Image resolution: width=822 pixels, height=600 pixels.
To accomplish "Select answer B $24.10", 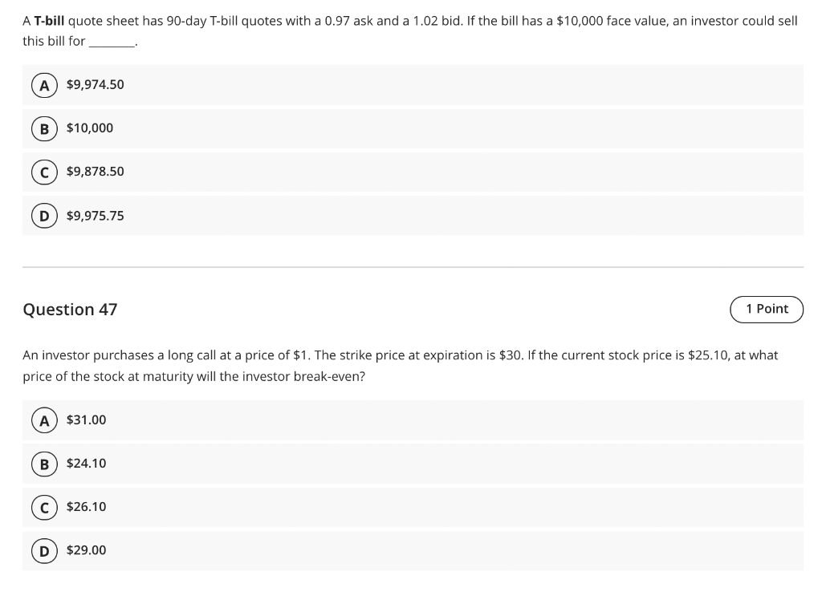I will [x=86, y=463].
